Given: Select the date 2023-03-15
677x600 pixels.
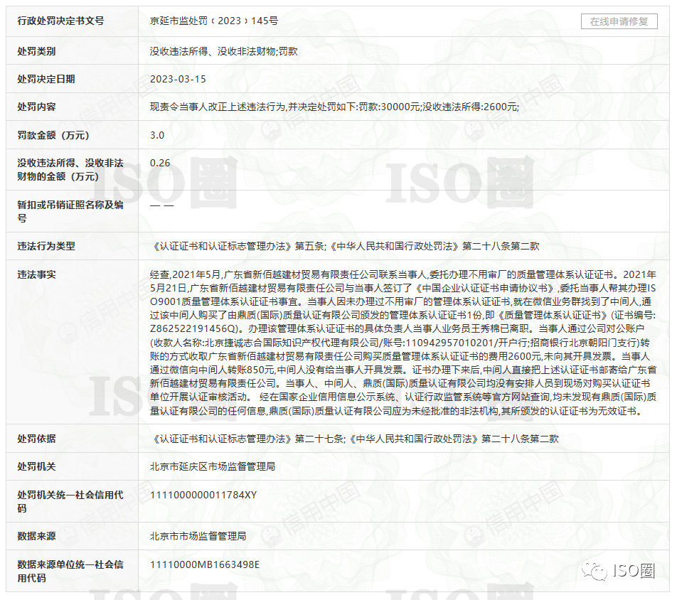Looking at the screenshot, I should (178, 79).
